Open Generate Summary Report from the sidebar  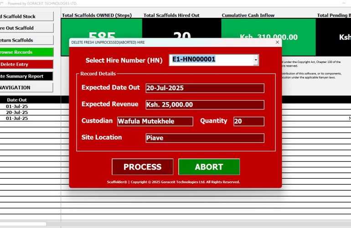(x=26, y=76)
